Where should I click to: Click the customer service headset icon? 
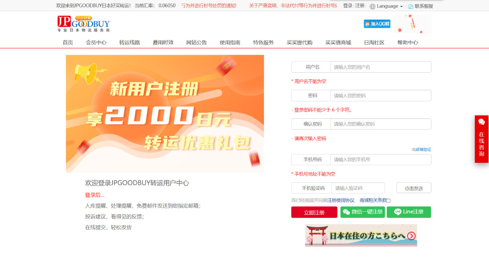[x=410, y=6]
